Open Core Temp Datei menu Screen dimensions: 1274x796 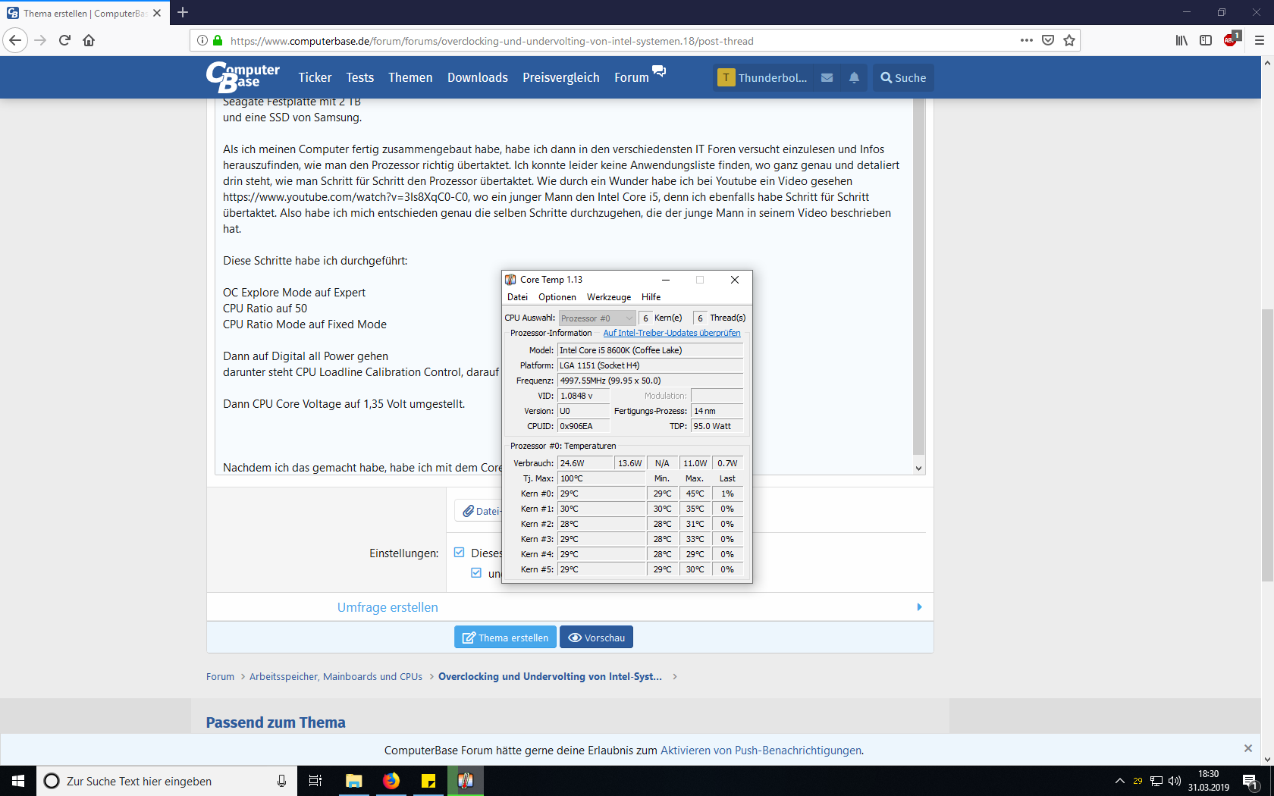517,297
